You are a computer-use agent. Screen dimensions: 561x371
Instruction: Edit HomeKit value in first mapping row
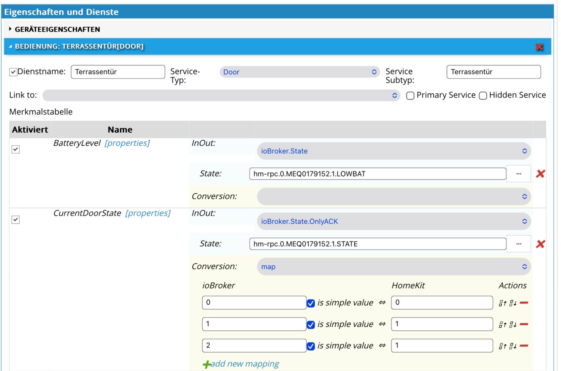click(442, 303)
